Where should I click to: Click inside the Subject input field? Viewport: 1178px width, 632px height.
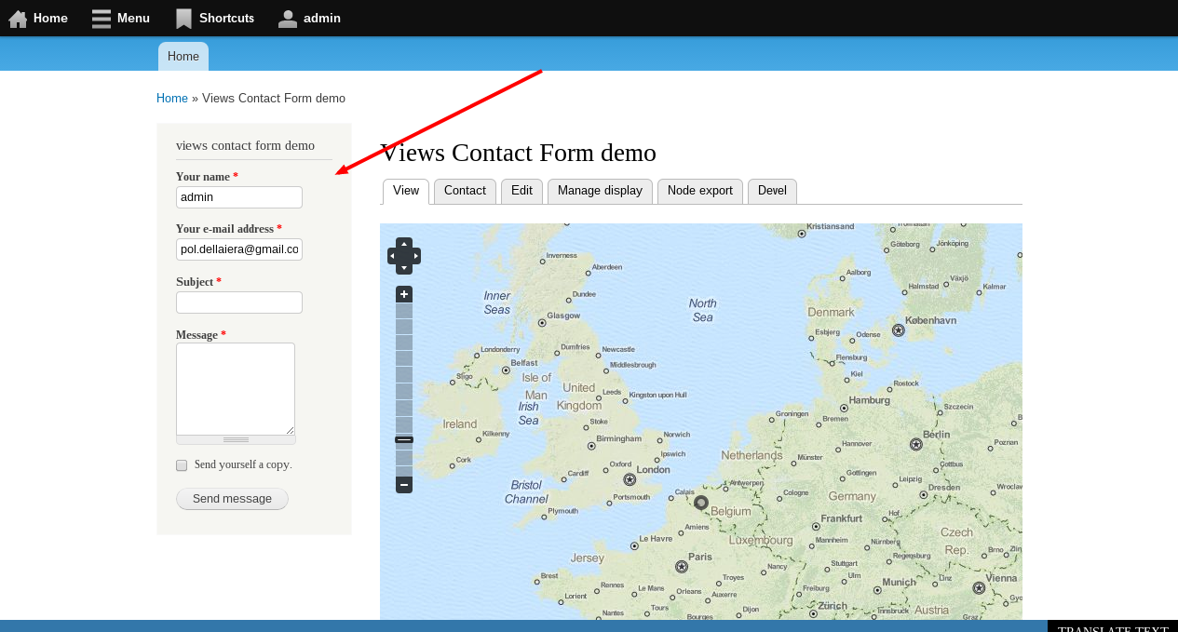coord(238,302)
